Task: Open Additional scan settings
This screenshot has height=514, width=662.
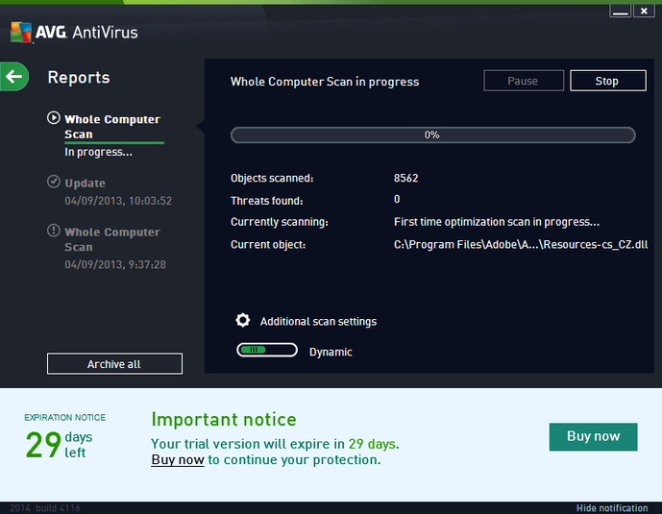Action: tap(318, 322)
